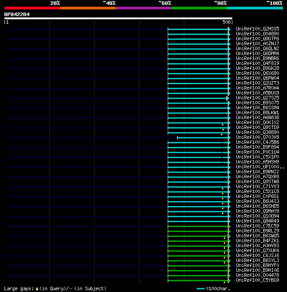Click the UniRef100_Q4F8I9 text
Screen dimensions: 287x292
[x=257, y=64]
